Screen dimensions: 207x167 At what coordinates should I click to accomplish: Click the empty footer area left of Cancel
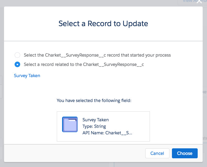click(x=74, y=153)
